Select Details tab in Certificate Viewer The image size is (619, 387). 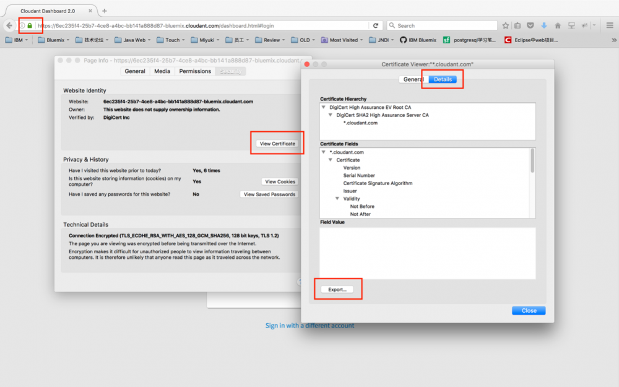click(x=443, y=79)
